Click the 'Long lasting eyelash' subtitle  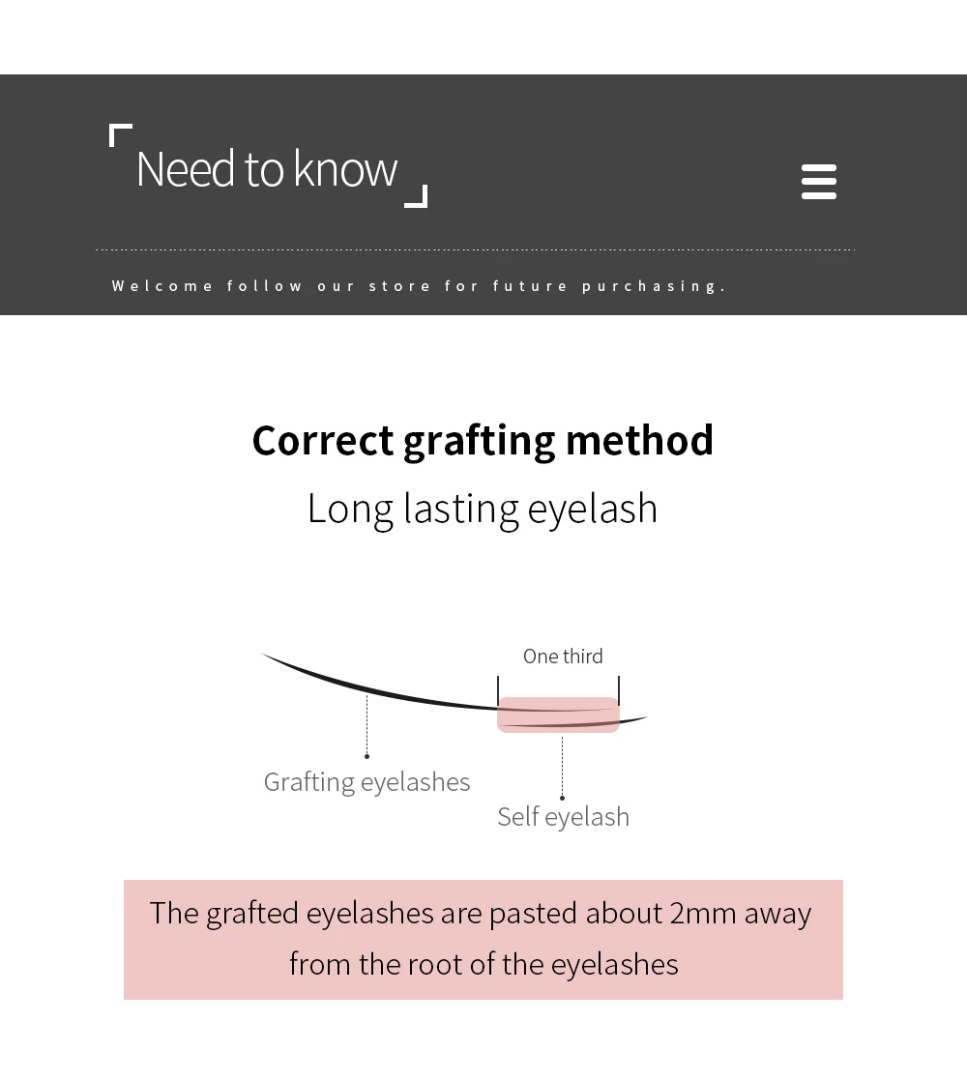483,509
